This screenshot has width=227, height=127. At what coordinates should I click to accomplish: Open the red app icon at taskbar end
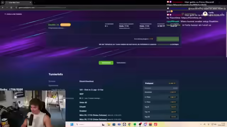click(x=156, y=125)
